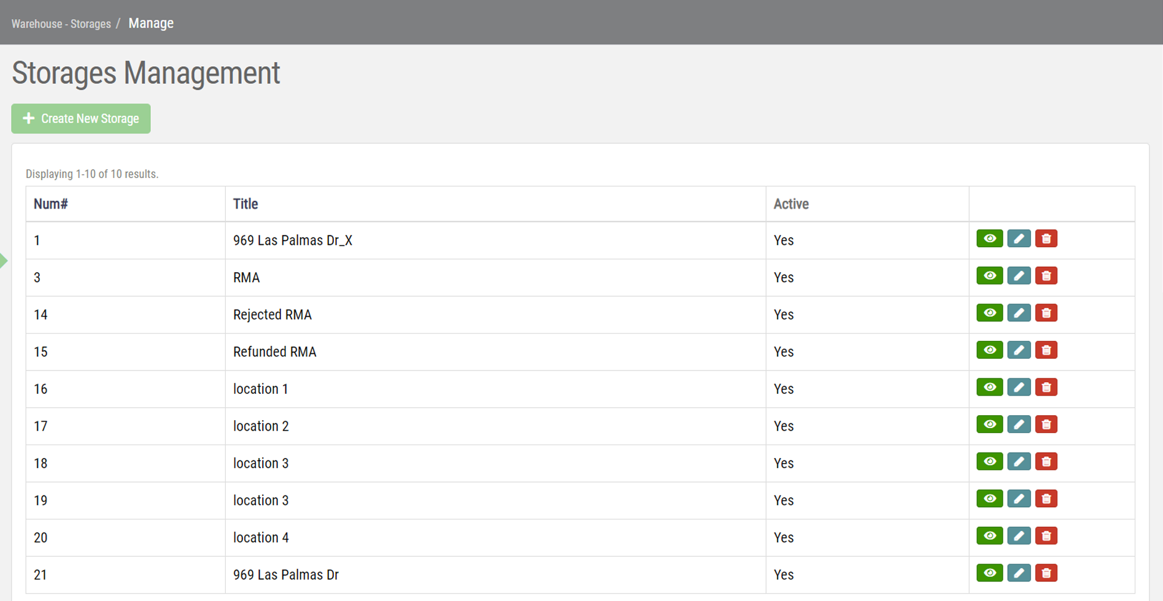Click the Create New Storage button

tap(81, 118)
